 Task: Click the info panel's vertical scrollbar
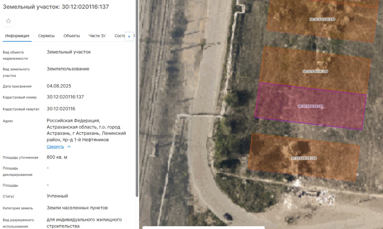137,99
